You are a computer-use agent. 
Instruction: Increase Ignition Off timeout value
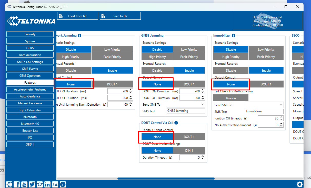(281, 117)
